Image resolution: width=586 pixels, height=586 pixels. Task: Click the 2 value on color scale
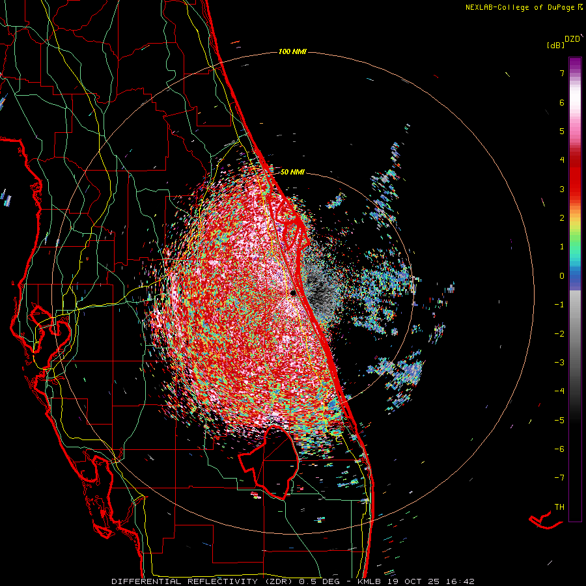coord(562,218)
